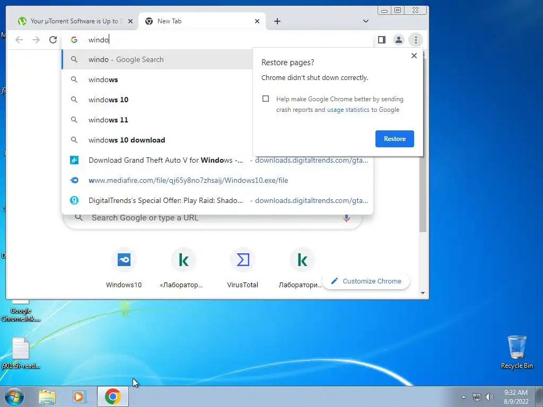
Task: Open the Windows10 shortcut tile
Action: [x=124, y=268]
